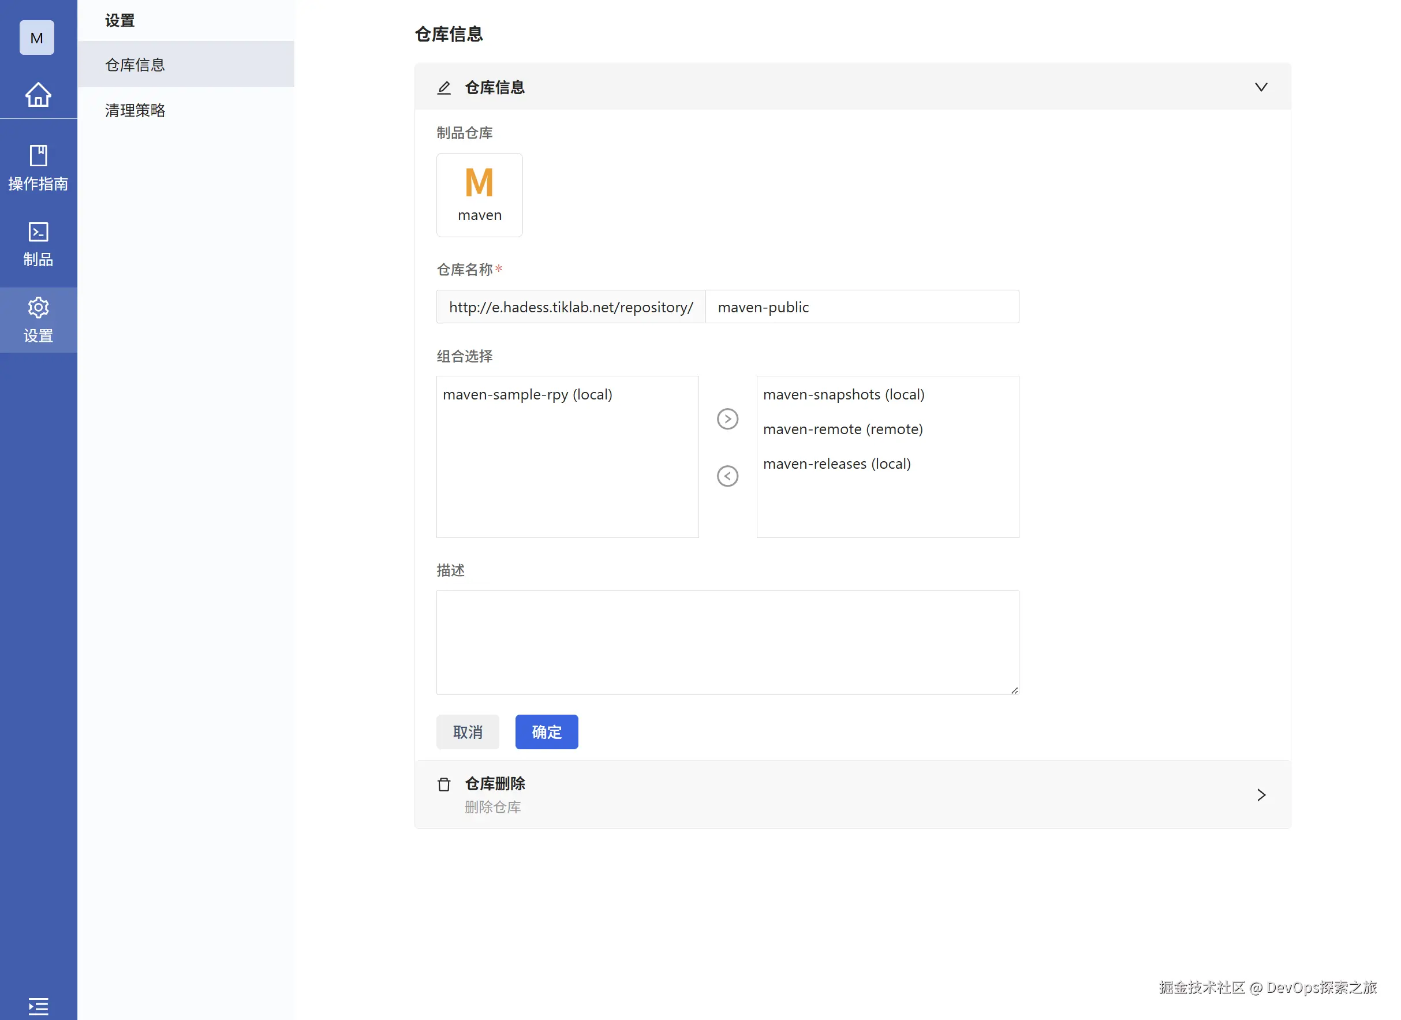Image resolution: width=1401 pixels, height=1020 pixels.
Task: Click the trash icon beside 仓库删除
Action: pyautogui.click(x=443, y=784)
